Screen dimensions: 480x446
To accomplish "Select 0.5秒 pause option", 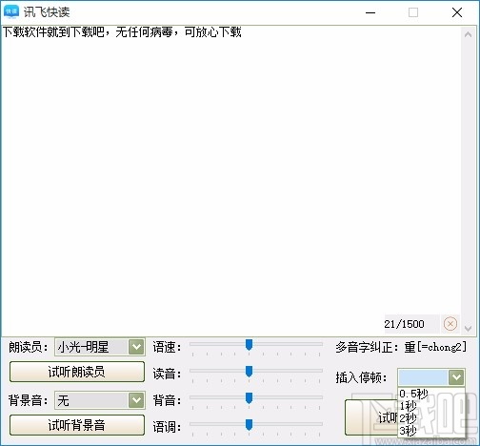I will click(431, 394).
